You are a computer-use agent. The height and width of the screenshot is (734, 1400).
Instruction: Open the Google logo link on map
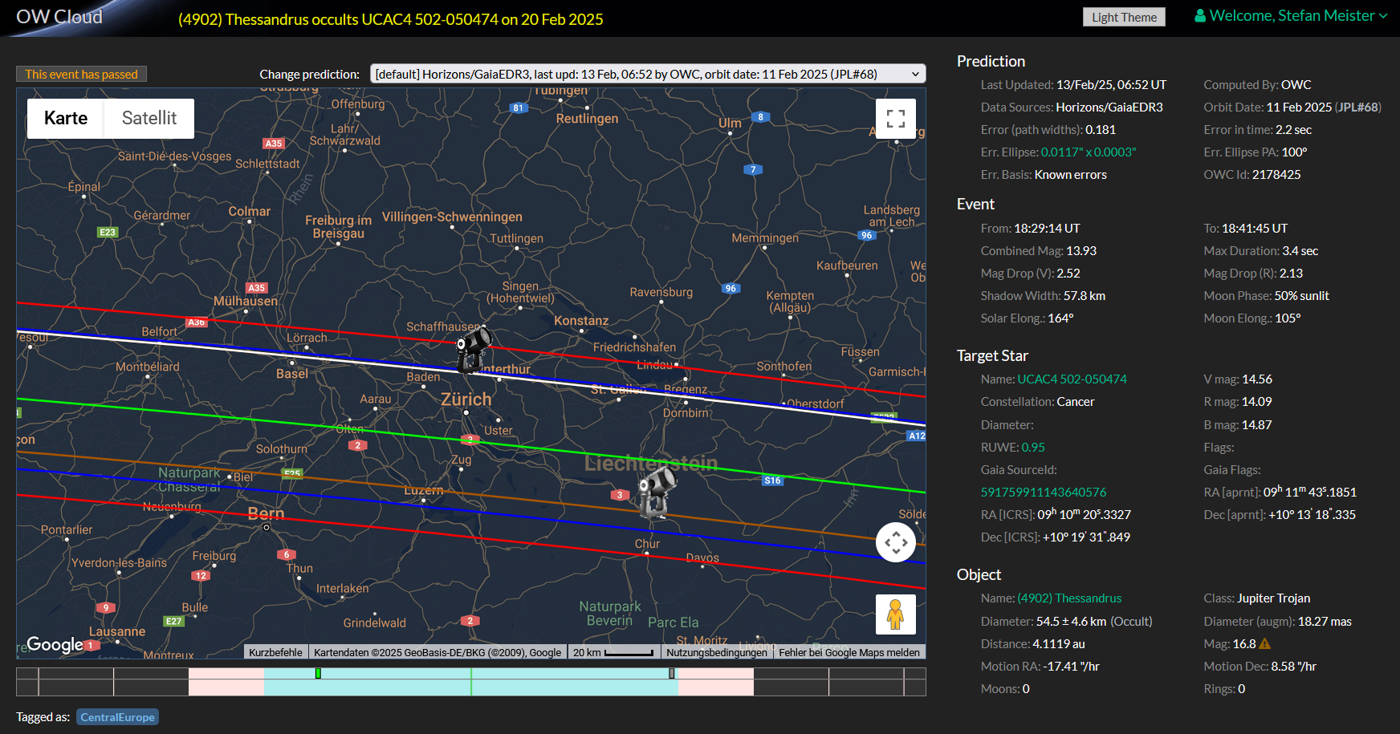tap(55, 643)
